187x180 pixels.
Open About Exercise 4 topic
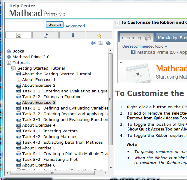tap(39, 125)
